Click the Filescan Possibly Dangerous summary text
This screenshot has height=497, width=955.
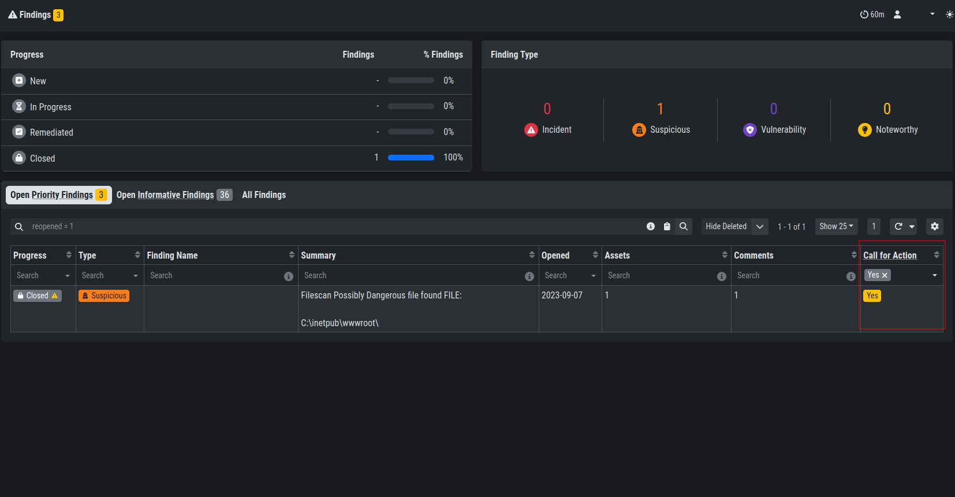(381, 296)
